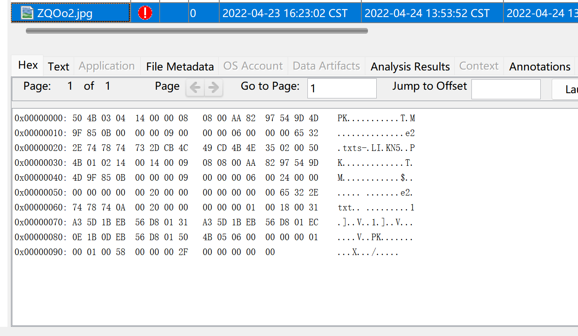Click the hex row at offset 0x00000070
Screen dimensions: 578x336
(x=214, y=222)
